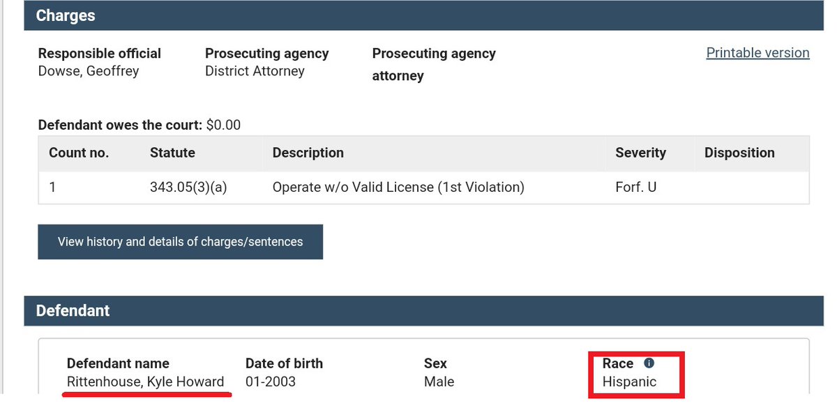
Task: Select statute 343.05(3)(a) cell
Action: (188, 187)
